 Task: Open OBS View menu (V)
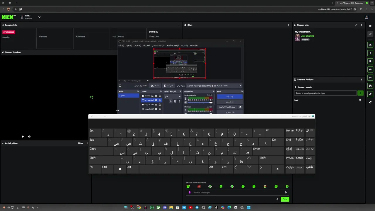coord(137,45)
